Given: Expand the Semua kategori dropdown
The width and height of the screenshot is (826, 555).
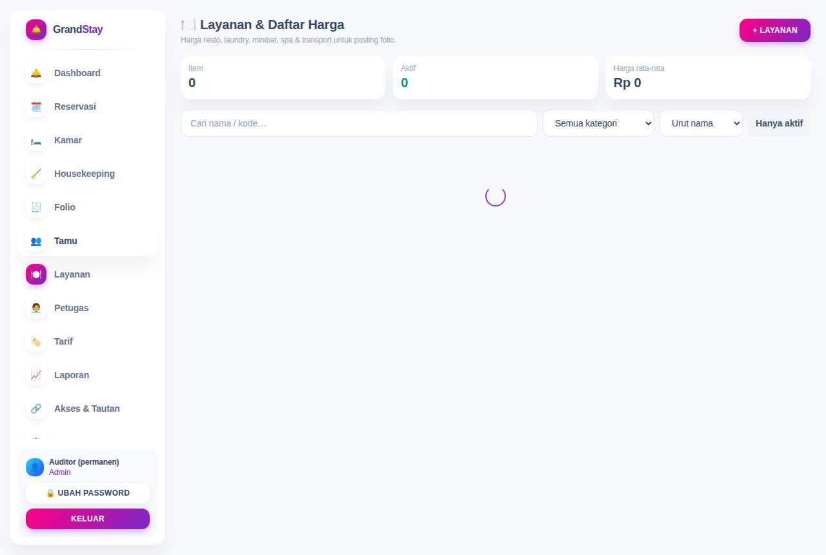Looking at the screenshot, I should tap(598, 123).
